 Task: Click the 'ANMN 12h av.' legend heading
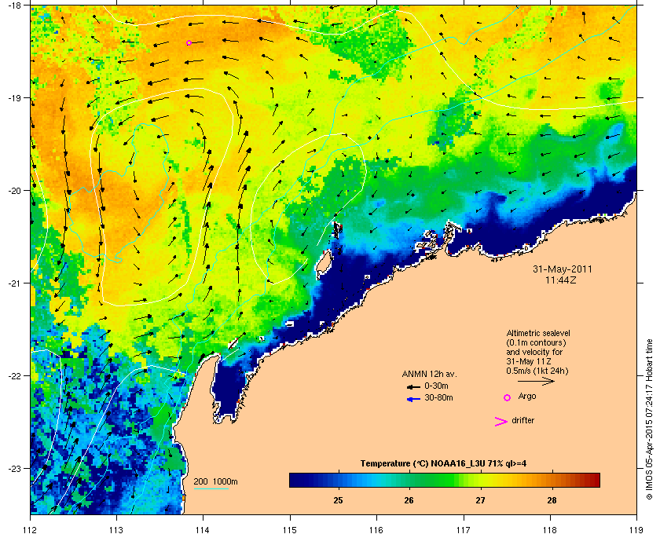pos(429,374)
